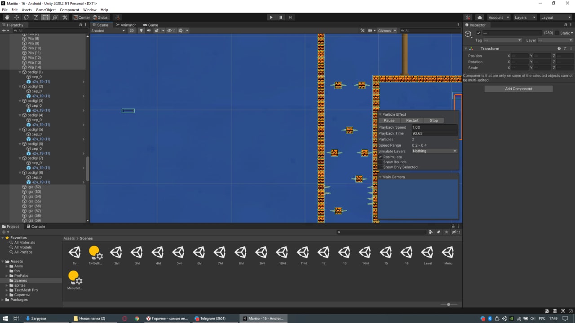
Task: Click the Add Component button
Action: 518,89
